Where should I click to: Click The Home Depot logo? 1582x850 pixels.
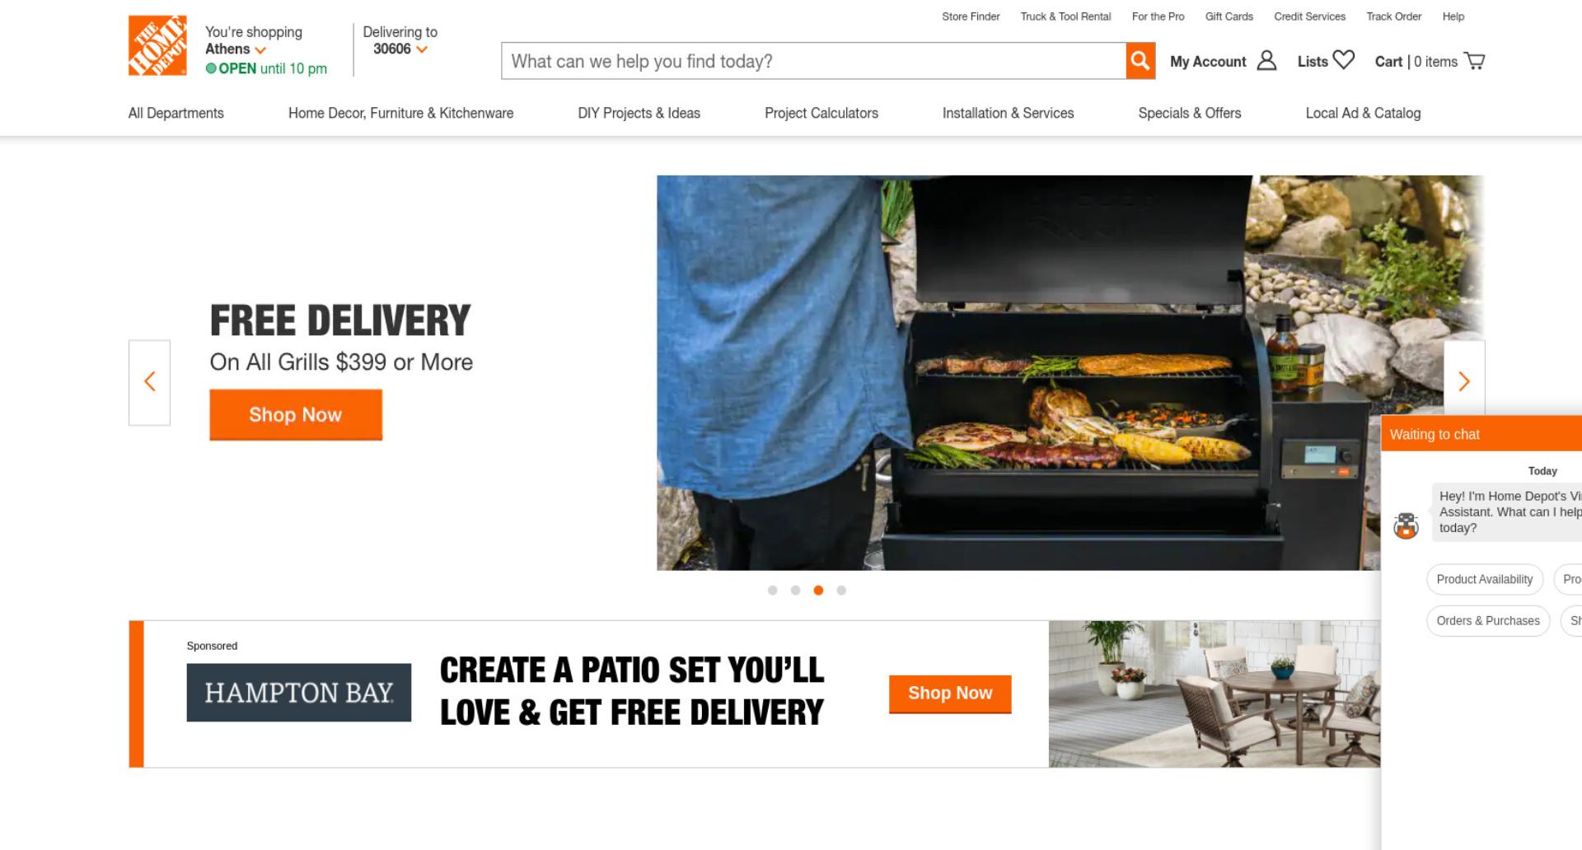point(157,45)
